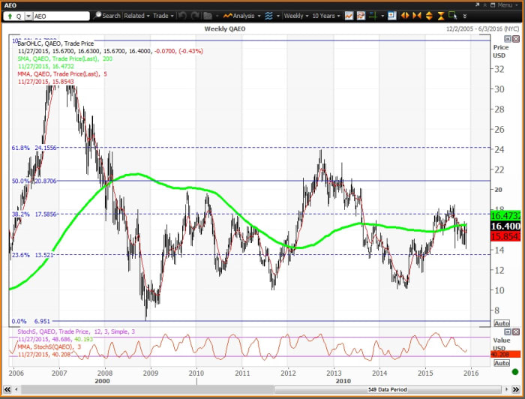This screenshot has width=525, height=399.
Task: Click the redo arrow icon
Action: point(195,15)
